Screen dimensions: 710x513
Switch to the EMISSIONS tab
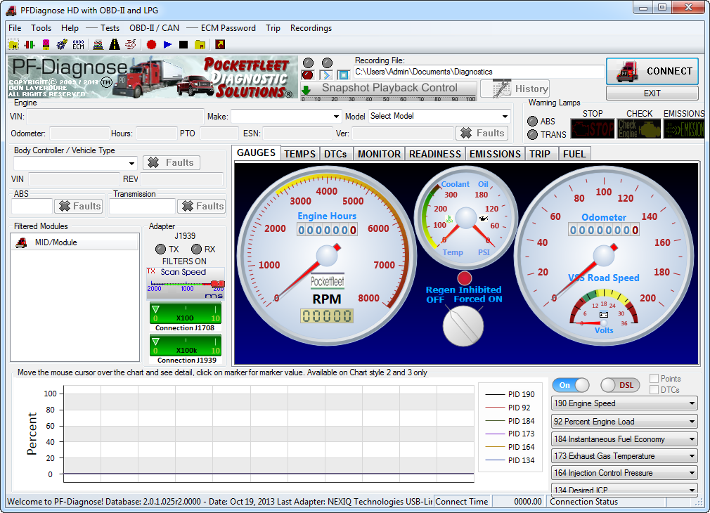(495, 153)
